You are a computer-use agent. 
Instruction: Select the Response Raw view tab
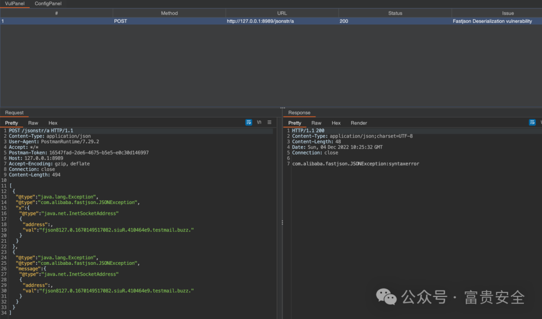pyautogui.click(x=316, y=123)
